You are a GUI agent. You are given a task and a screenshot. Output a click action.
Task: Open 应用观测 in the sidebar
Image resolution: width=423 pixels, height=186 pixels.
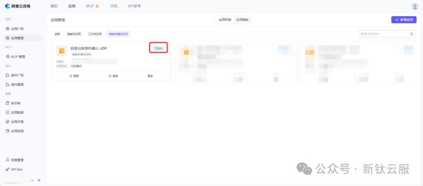[23, 131]
